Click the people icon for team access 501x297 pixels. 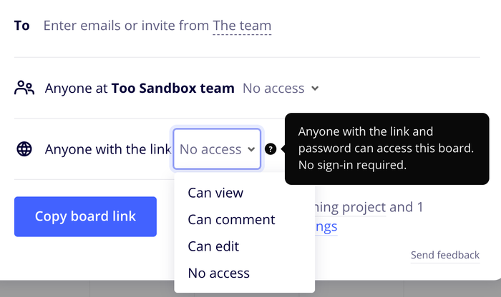point(24,89)
